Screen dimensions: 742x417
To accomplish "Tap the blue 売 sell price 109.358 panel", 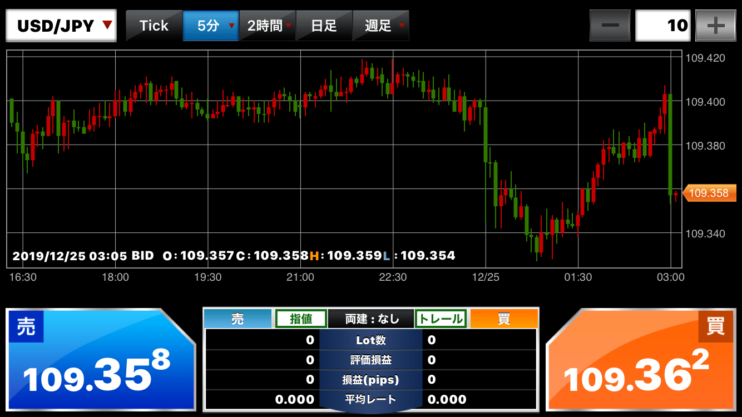I will (101, 360).
